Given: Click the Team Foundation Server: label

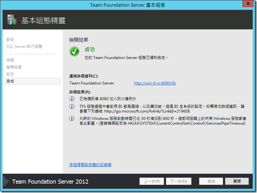Looking at the screenshot, I should [x=92, y=83].
